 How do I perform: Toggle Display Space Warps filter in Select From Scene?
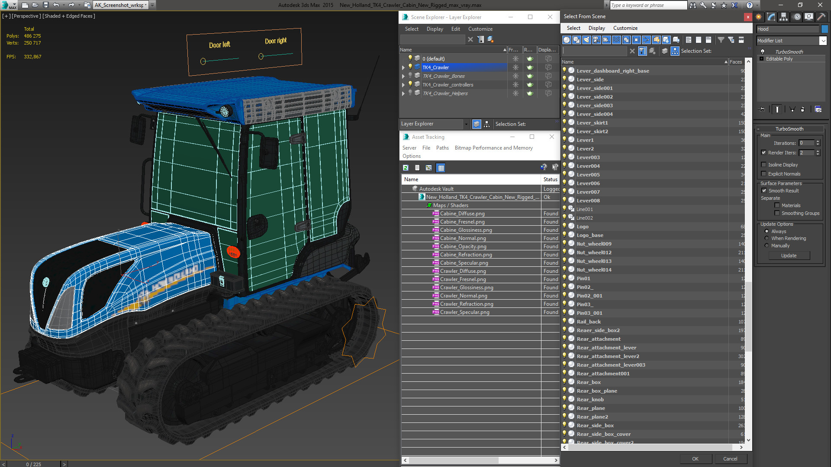[x=616, y=40]
